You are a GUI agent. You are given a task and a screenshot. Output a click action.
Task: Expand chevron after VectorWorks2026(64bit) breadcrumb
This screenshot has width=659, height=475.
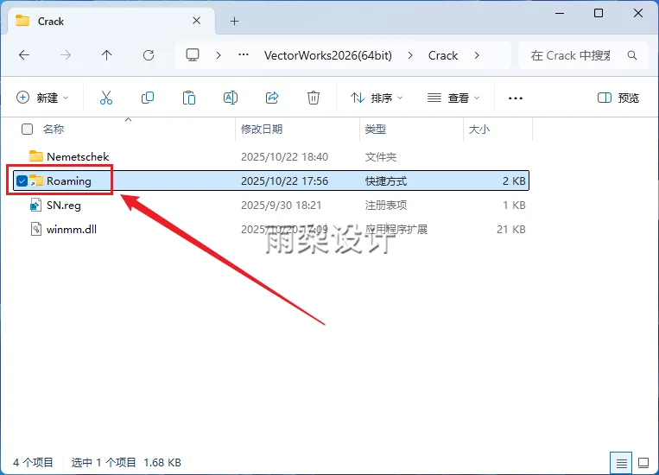click(x=410, y=55)
